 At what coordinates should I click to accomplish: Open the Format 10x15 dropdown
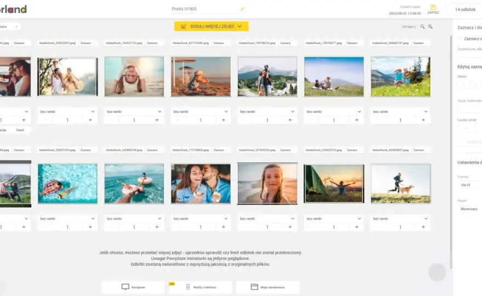click(470, 185)
